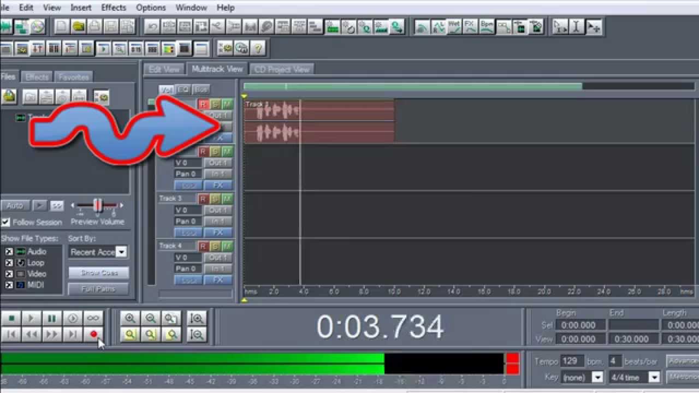The image size is (699, 393).
Task: Click the Fast Forward transport button
Action: tap(52, 335)
